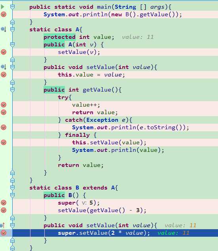218x251 pixels.
Task: Click overridden-method icon beside A's setValue
Action: point(3,67)
